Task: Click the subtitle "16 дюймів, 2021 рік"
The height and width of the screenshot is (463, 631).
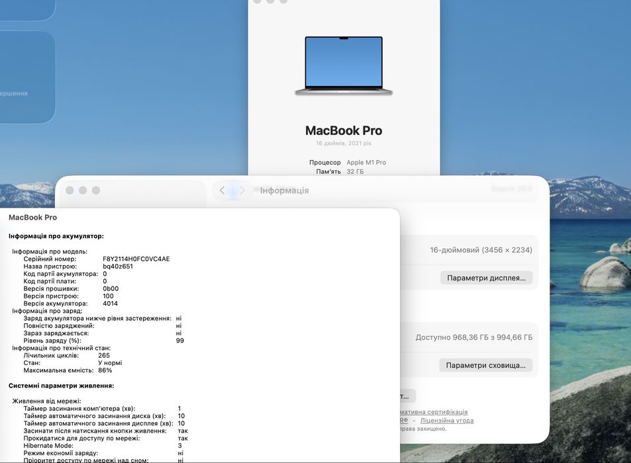Action: tap(344, 143)
